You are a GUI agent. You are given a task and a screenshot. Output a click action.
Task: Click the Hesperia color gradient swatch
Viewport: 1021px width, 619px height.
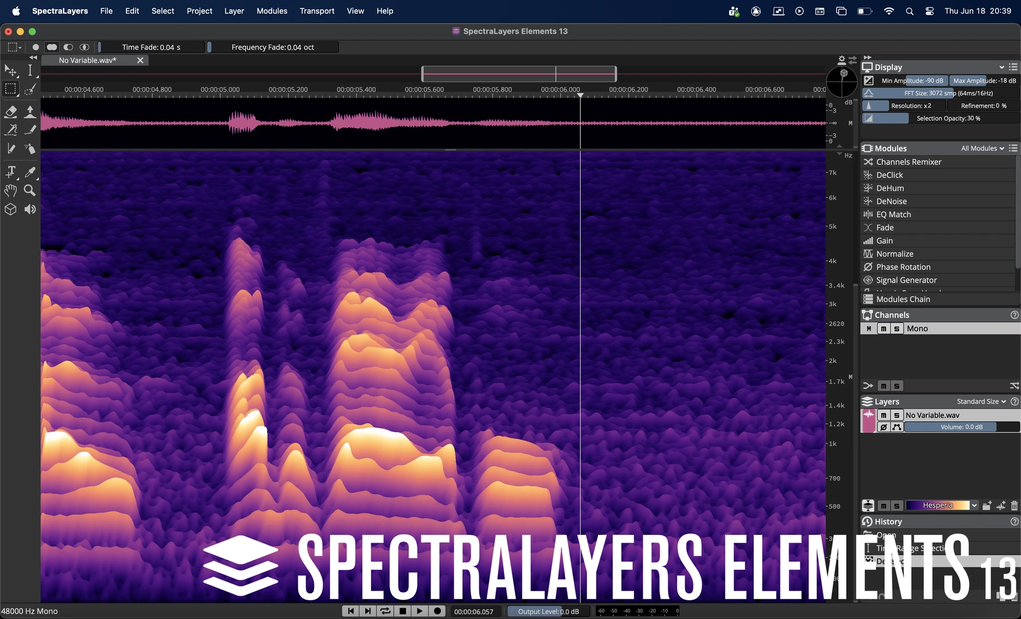pyautogui.click(x=938, y=506)
